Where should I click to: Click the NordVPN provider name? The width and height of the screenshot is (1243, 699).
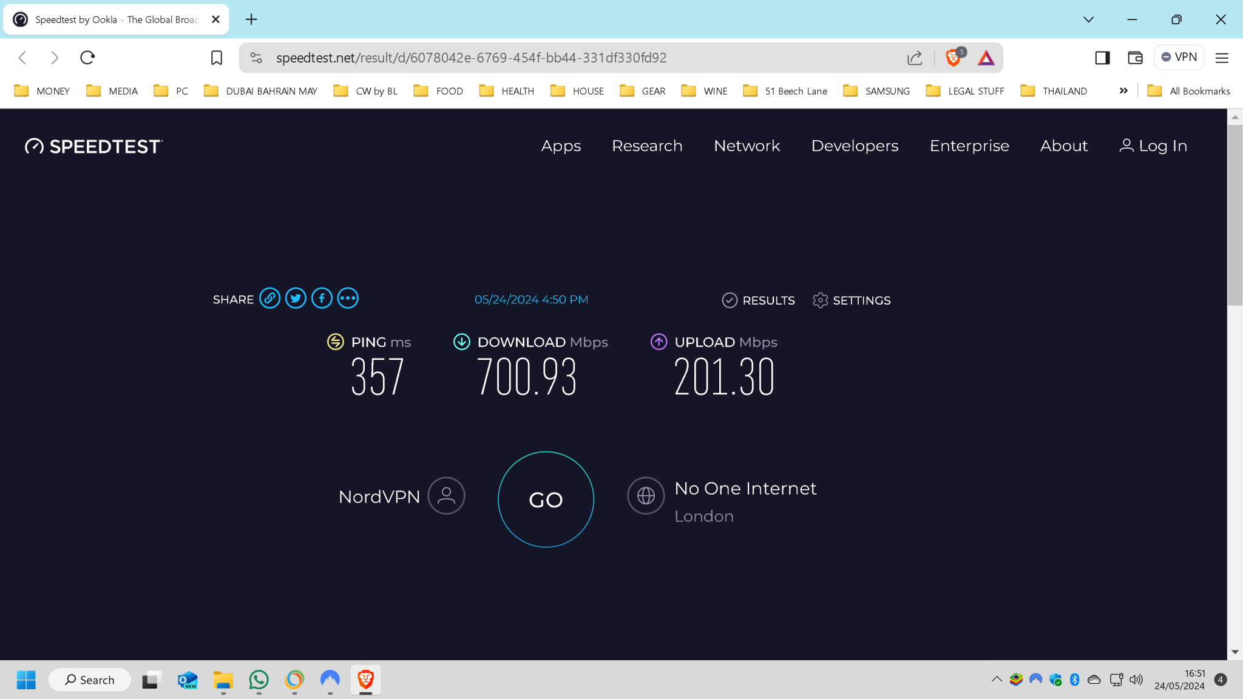click(x=379, y=497)
